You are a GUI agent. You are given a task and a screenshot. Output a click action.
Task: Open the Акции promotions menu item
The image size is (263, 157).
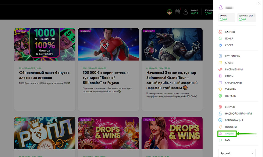(x=229, y=134)
